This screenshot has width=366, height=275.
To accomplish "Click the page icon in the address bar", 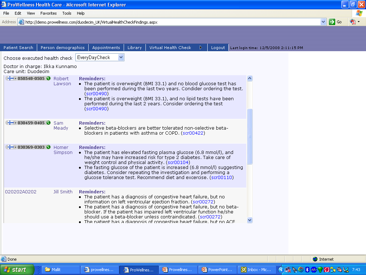I will pos(21,22).
